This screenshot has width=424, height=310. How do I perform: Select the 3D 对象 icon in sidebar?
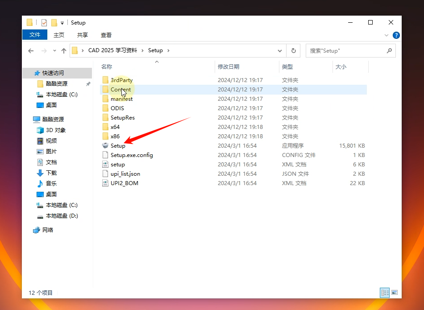point(40,130)
